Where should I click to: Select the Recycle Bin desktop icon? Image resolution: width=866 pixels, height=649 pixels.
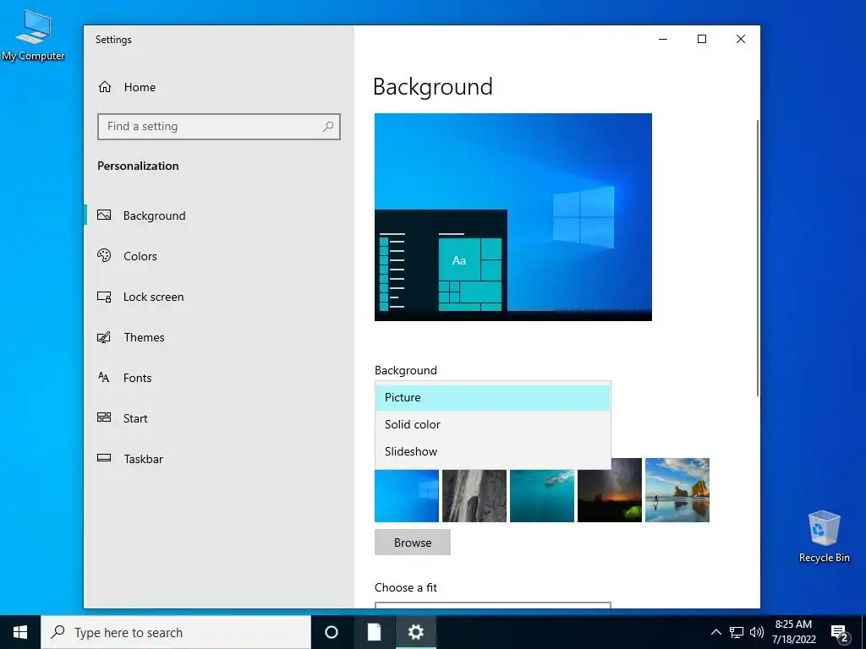pyautogui.click(x=824, y=537)
